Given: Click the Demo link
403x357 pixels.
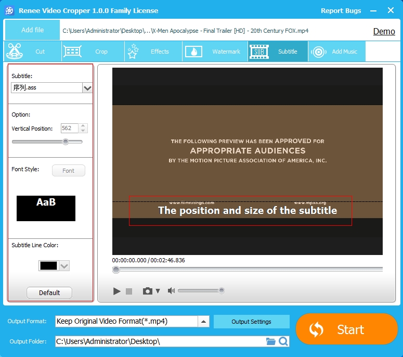Looking at the screenshot, I should pos(384,31).
